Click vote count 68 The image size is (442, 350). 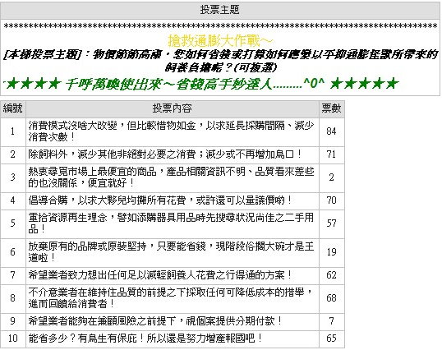pyautogui.click(x=332, y=298)
